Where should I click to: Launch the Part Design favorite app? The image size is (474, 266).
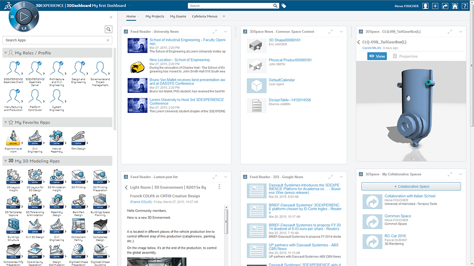point(78,139)
